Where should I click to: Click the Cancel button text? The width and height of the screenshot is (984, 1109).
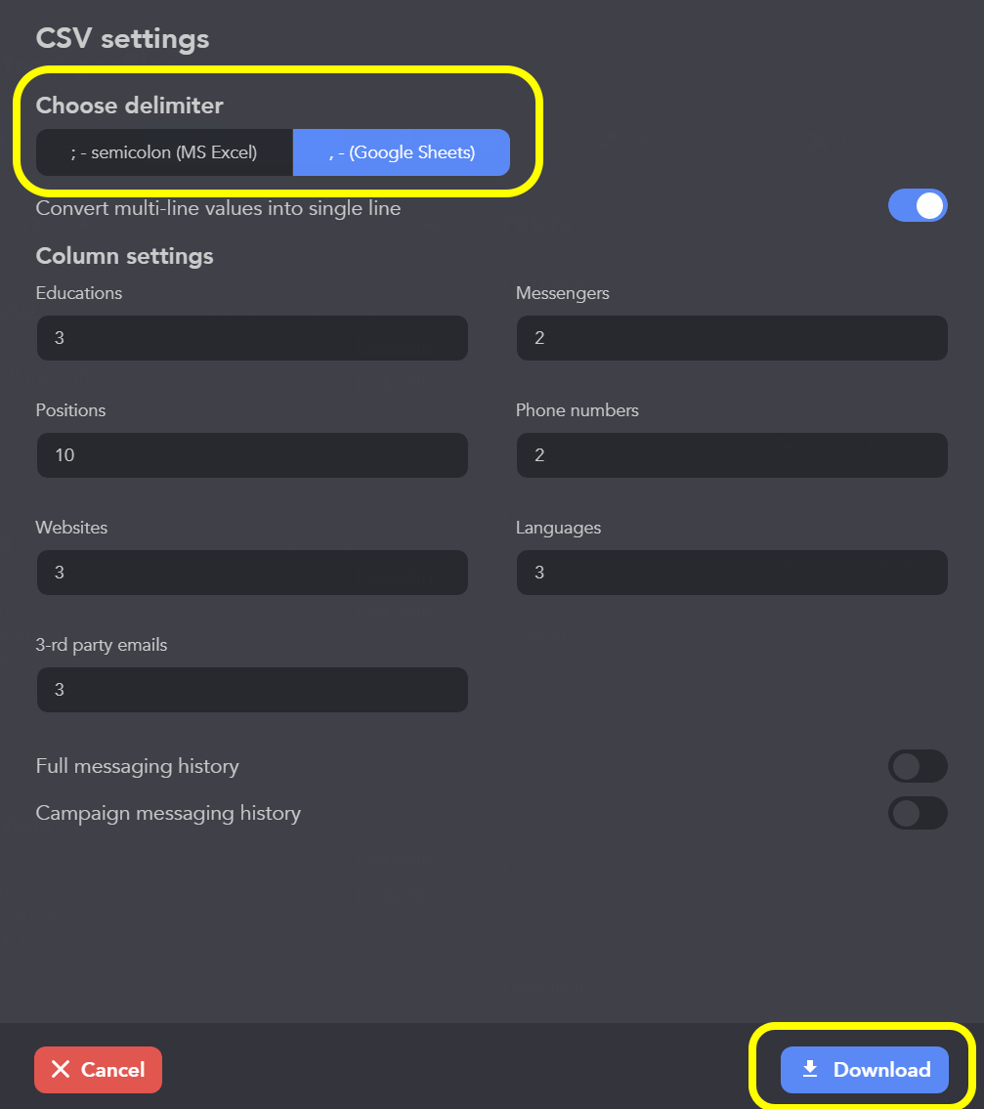113,1069
